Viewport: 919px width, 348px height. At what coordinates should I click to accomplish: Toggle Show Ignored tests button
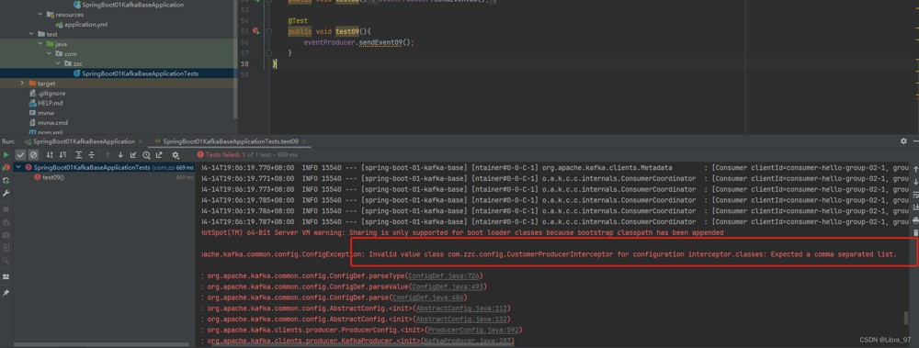(33, 154)
